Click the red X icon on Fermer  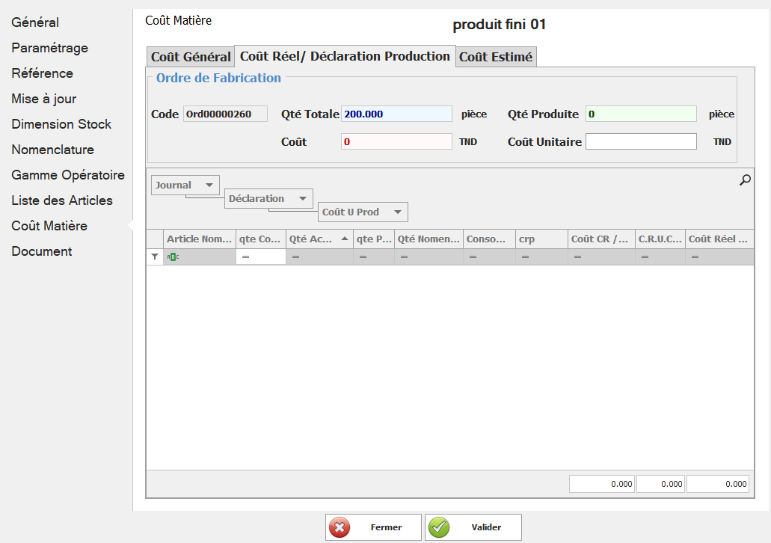point(340,527)
